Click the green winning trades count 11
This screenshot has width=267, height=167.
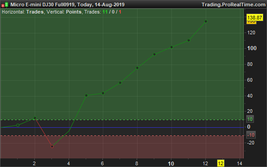coord(105,12)
